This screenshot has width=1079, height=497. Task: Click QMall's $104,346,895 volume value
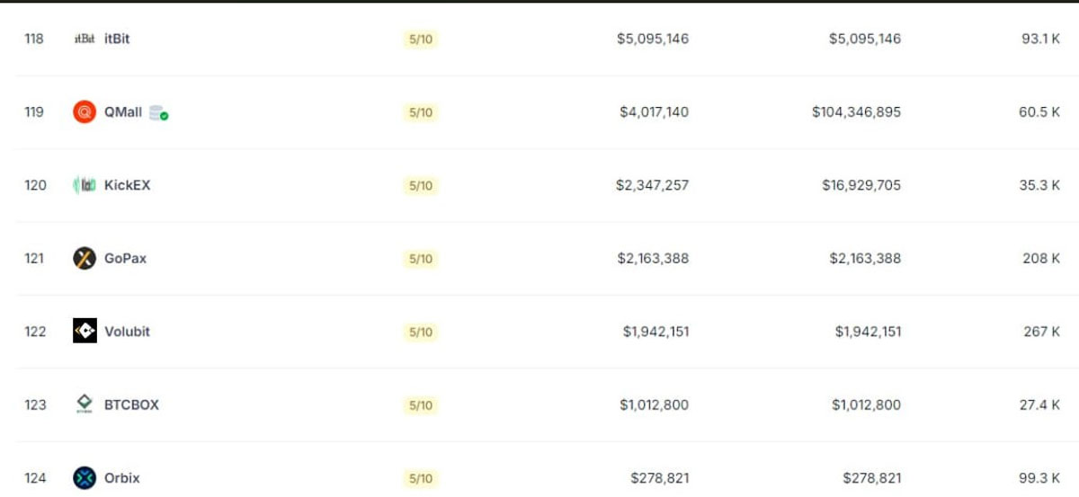856,112
